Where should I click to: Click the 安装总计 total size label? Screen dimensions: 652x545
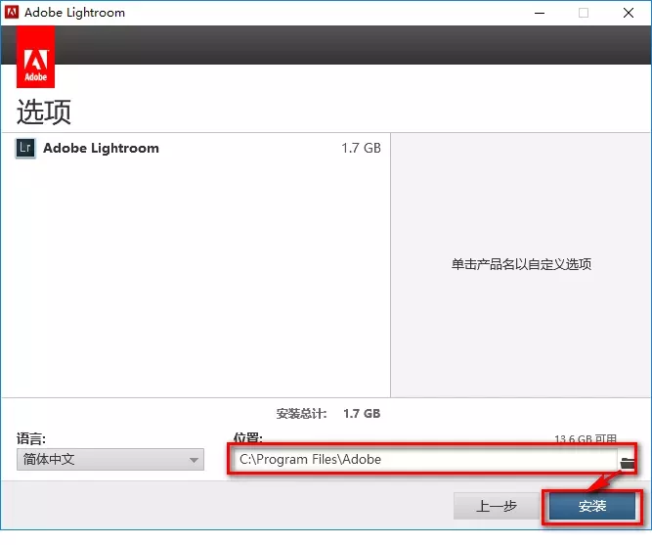click(x=302, y=414)
